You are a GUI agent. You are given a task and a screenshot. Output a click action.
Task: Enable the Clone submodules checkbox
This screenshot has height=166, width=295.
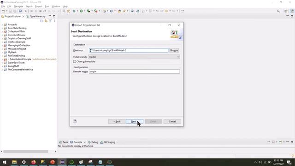(x=75, y=61)
